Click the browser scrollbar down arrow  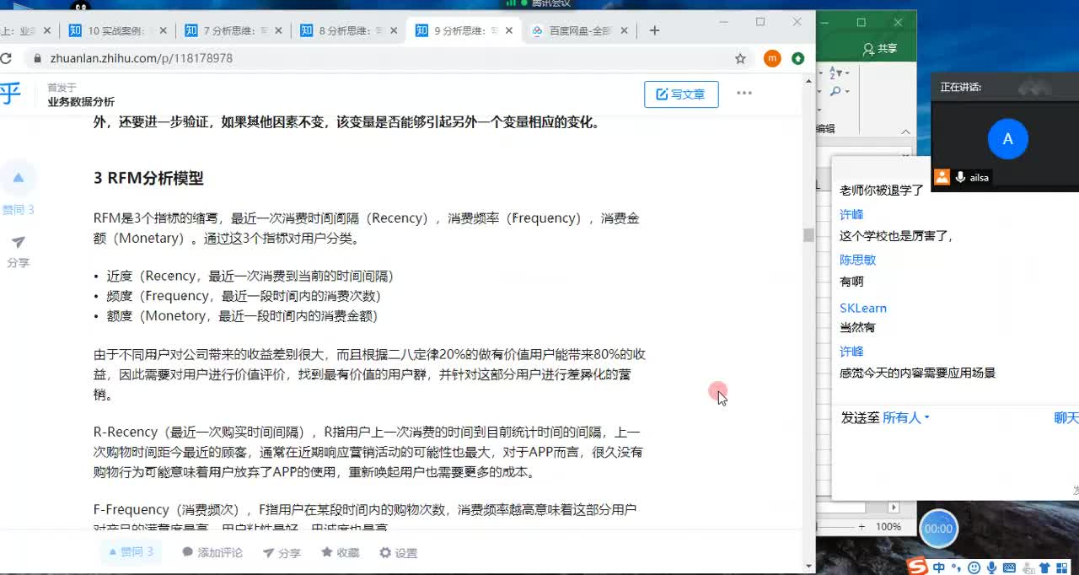click(808, 567)
